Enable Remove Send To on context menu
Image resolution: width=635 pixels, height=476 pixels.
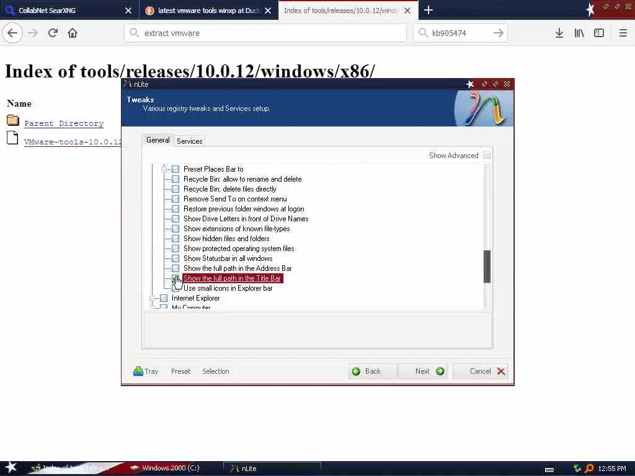[175, 199]
